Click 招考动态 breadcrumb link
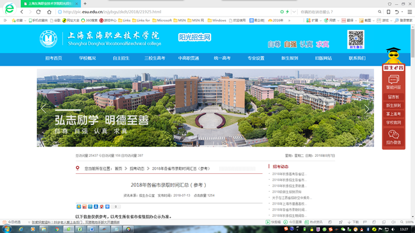This screenshot has width=415, height=233. pos(137,169)
